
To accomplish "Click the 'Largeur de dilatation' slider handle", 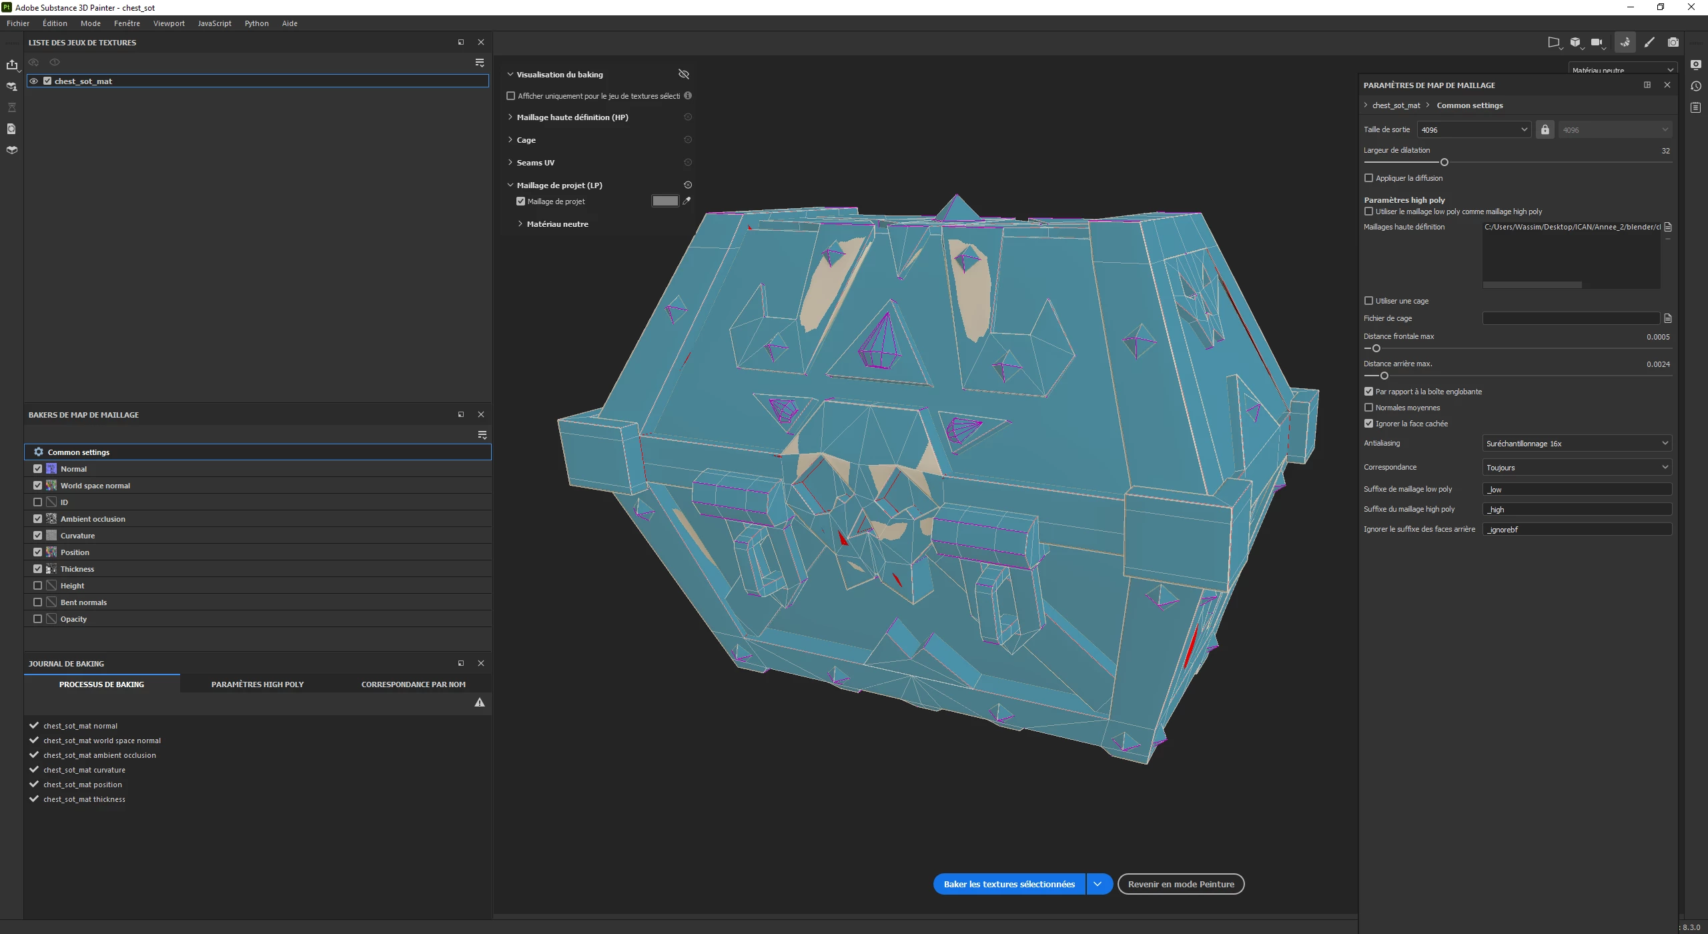I will [x=1444, y=162].
